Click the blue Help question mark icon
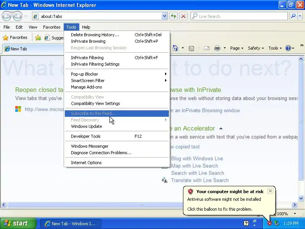305x229 pixels. coord(288,48)
